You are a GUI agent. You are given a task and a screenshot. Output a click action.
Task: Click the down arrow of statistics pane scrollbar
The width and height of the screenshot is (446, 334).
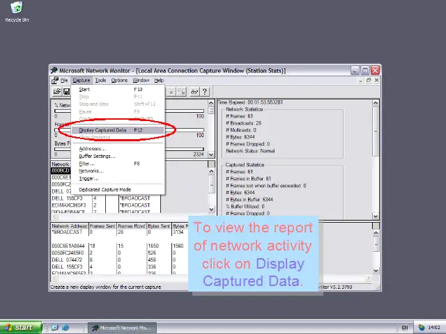pos(376,216)
